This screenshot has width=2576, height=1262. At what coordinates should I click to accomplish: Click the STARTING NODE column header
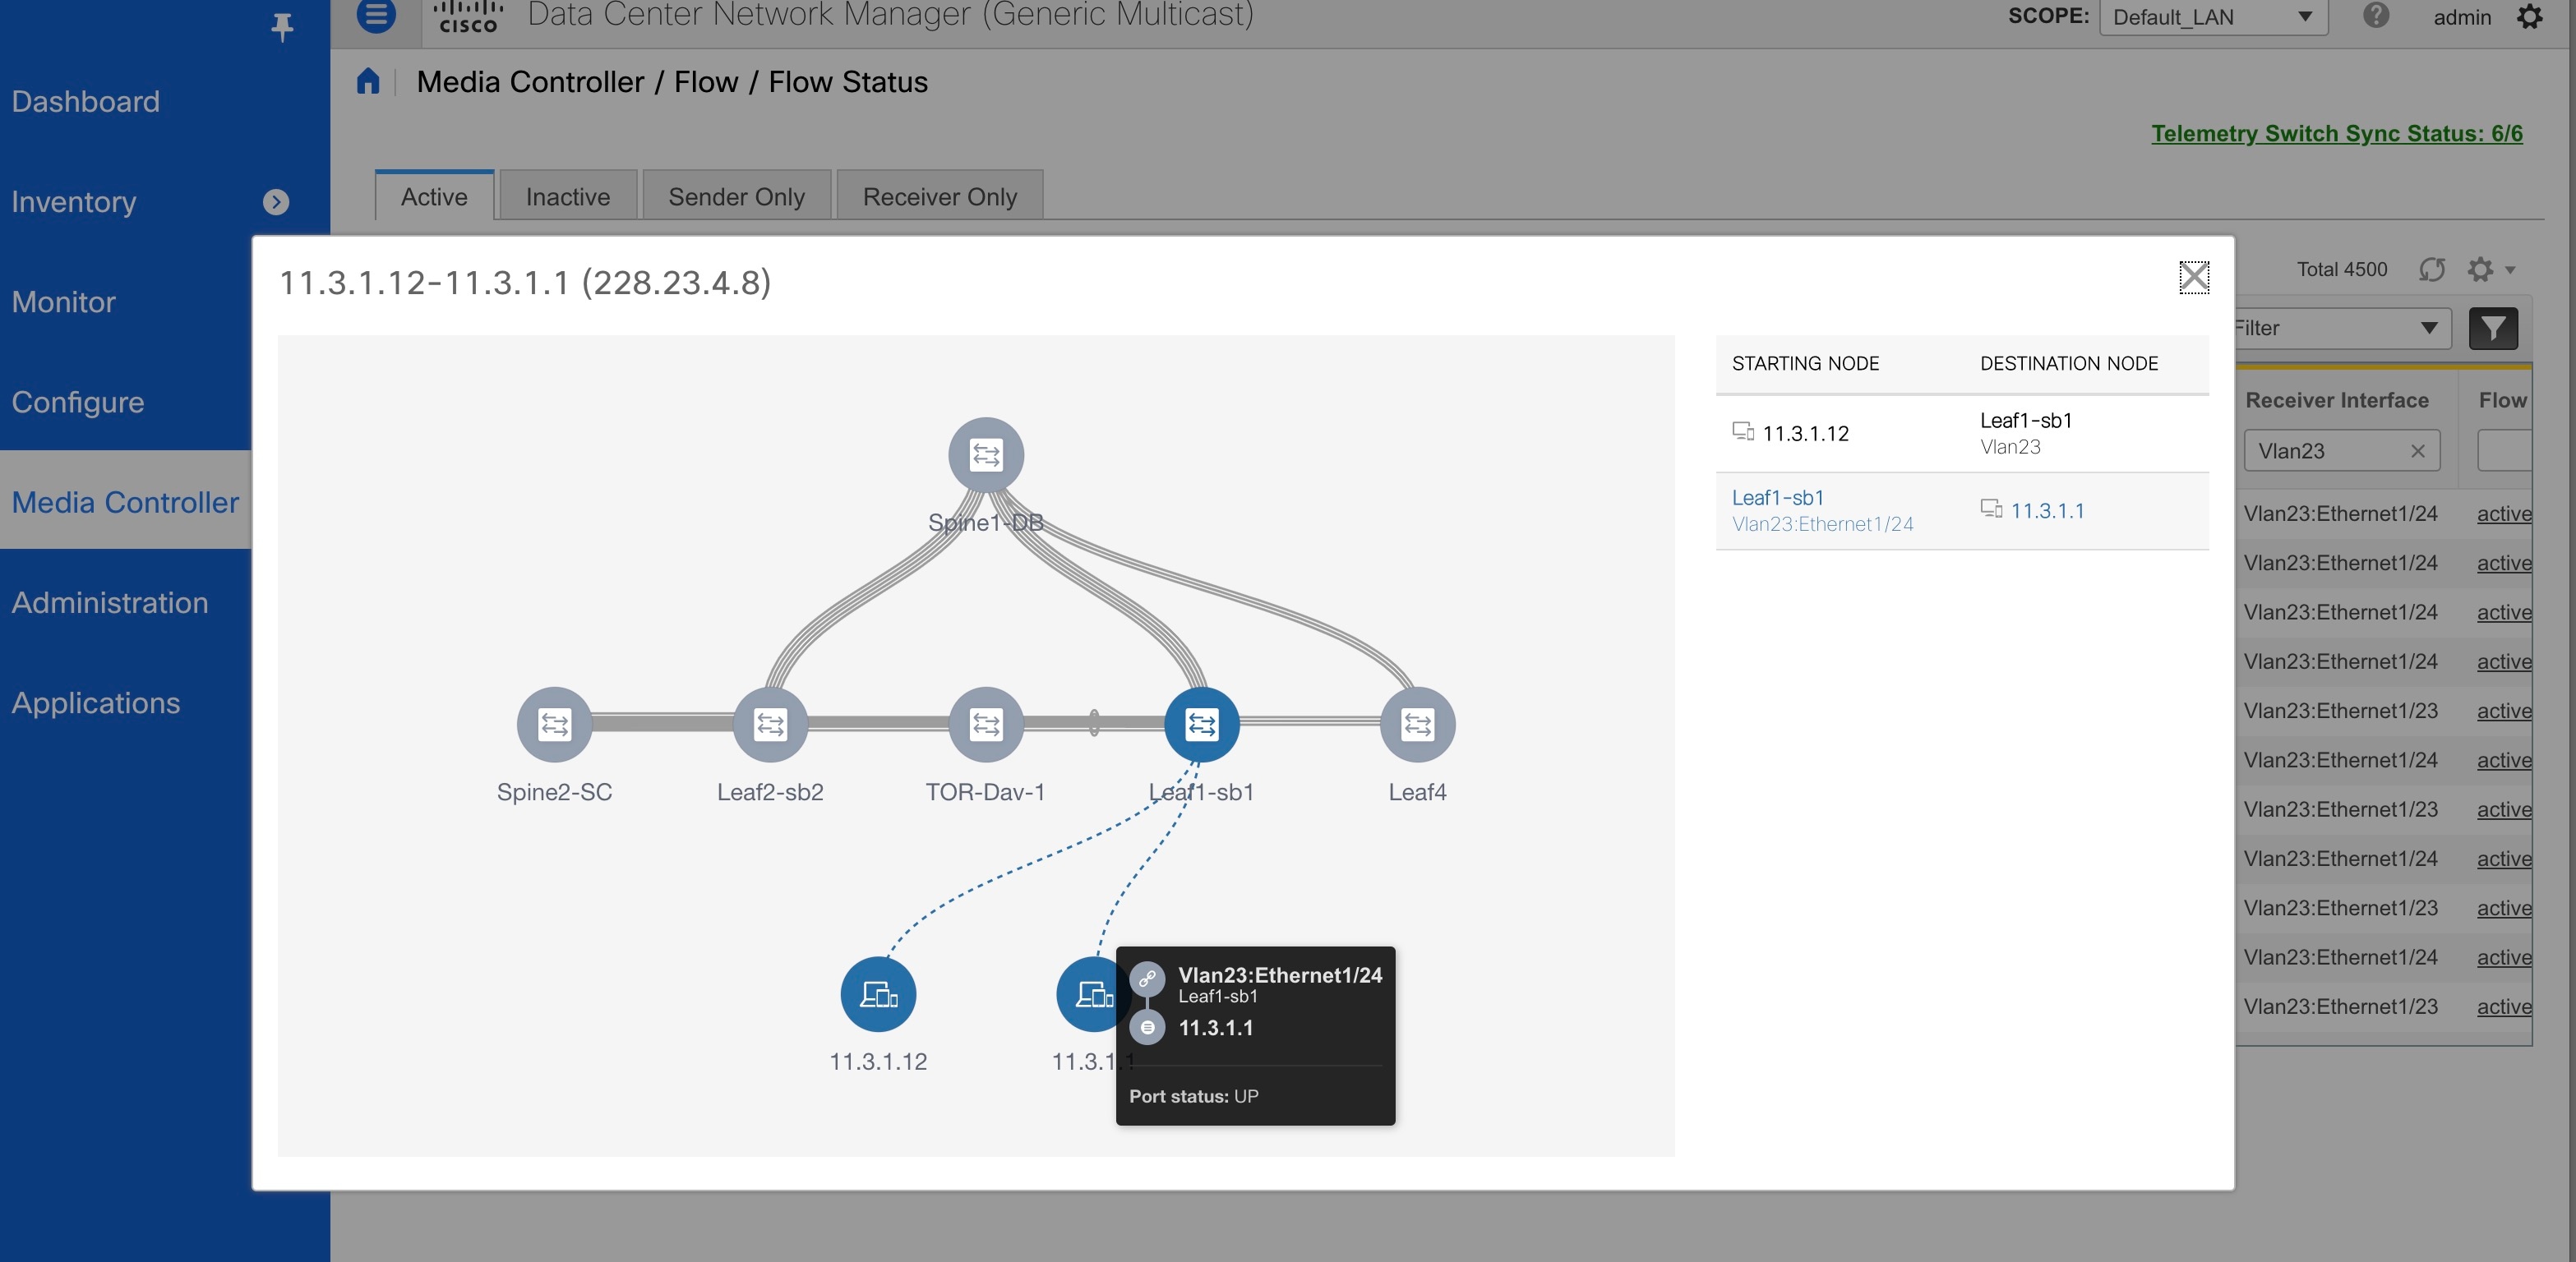pyautogui.click(x=1805, y=362)
